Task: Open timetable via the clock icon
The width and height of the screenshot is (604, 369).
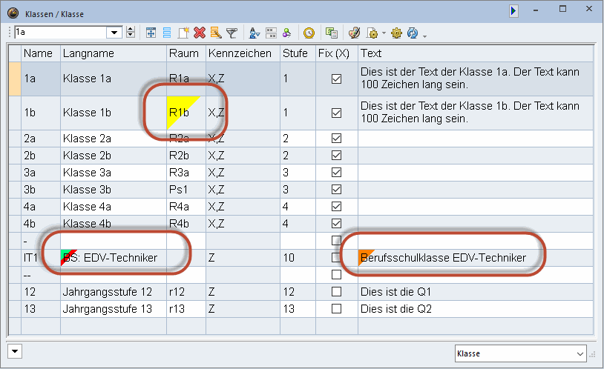Action: point(309,33)
